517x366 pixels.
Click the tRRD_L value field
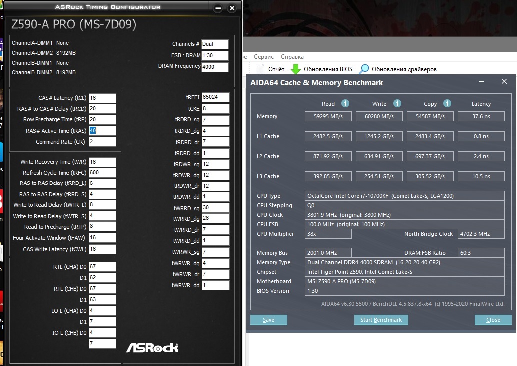(x=102, y=183)
